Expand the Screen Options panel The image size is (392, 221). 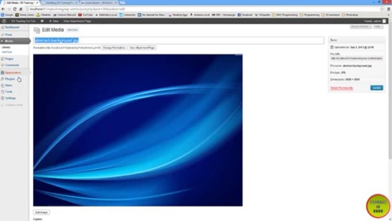point(361,26)
